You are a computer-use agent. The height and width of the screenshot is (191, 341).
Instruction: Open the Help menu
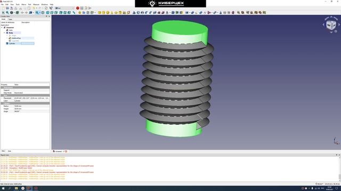click(52, 4)
